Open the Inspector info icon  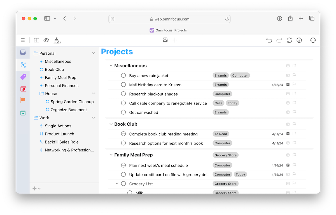point(299,40)
